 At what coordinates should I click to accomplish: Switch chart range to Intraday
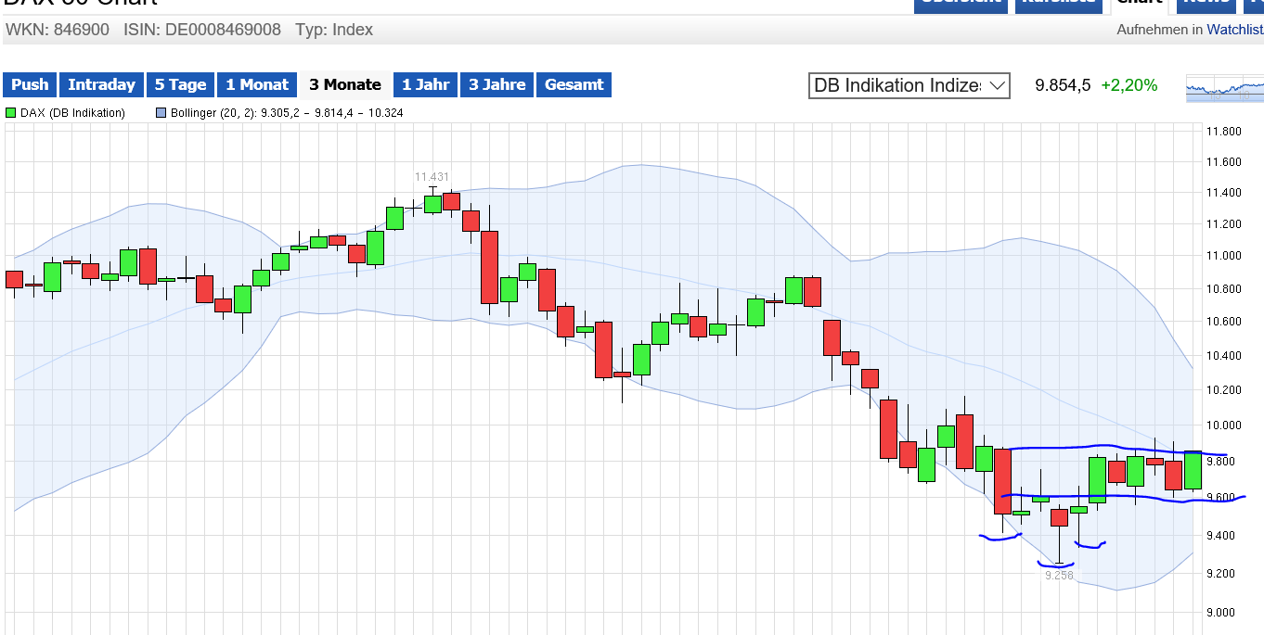pyautogui.click(x=101, y=84)
